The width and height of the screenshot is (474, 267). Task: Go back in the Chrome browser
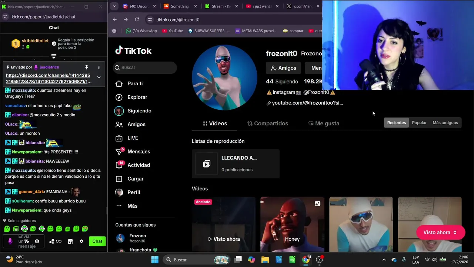tap(115, 19)
